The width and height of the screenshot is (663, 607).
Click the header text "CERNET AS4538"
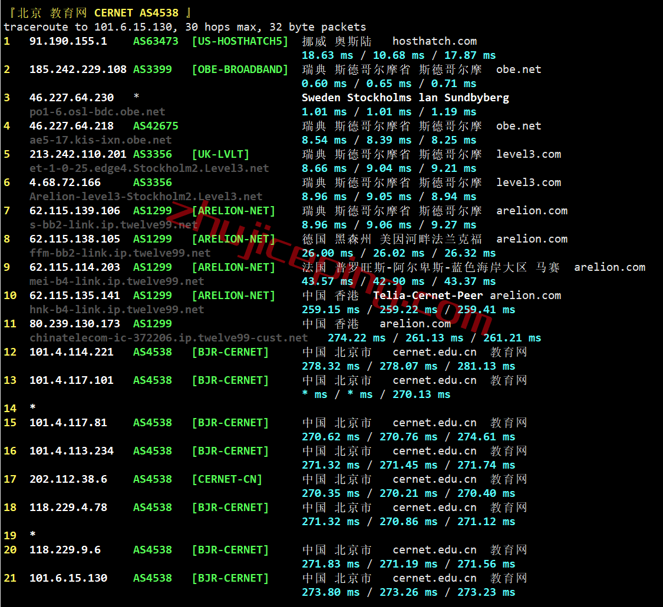click(x=136, y=13)
